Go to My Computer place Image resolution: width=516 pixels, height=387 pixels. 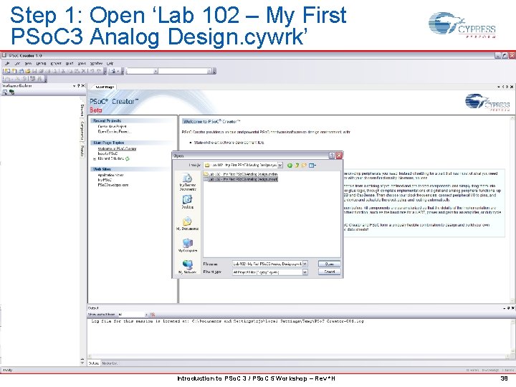188,246
